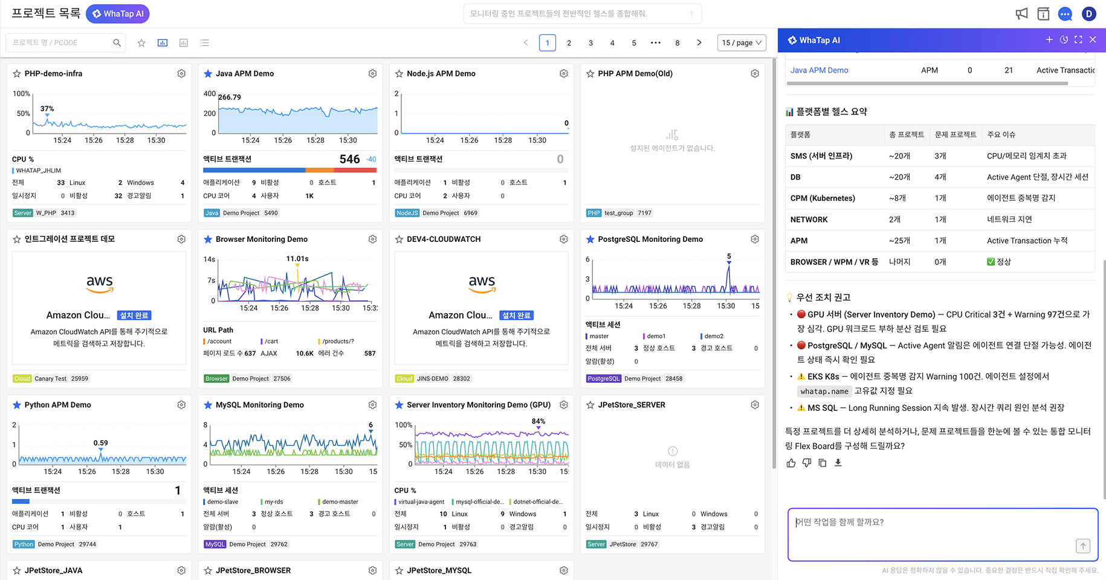Click the CPM (Kubernetes) table row
Screen dimensions: 1106x580
pos(940,198)
